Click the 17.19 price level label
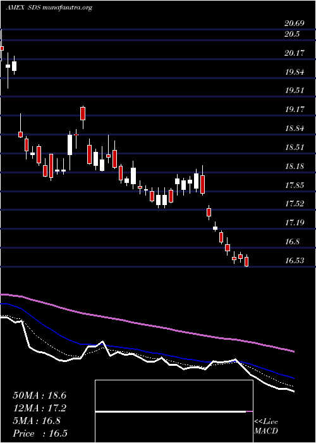The height and width of the screenshot is (443, 316). (x=295, y=223)
